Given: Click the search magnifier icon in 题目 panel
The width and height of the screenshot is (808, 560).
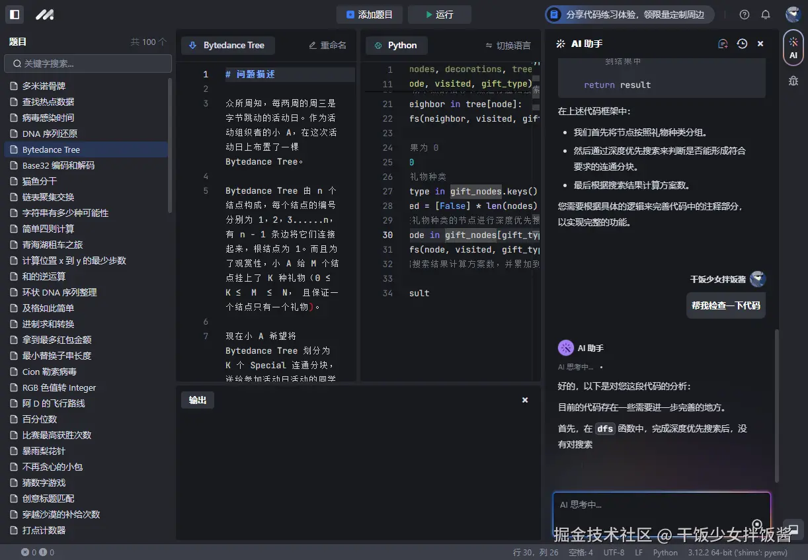Looking at the screenshot, I should pyautogui.click(x=16, y=64).
